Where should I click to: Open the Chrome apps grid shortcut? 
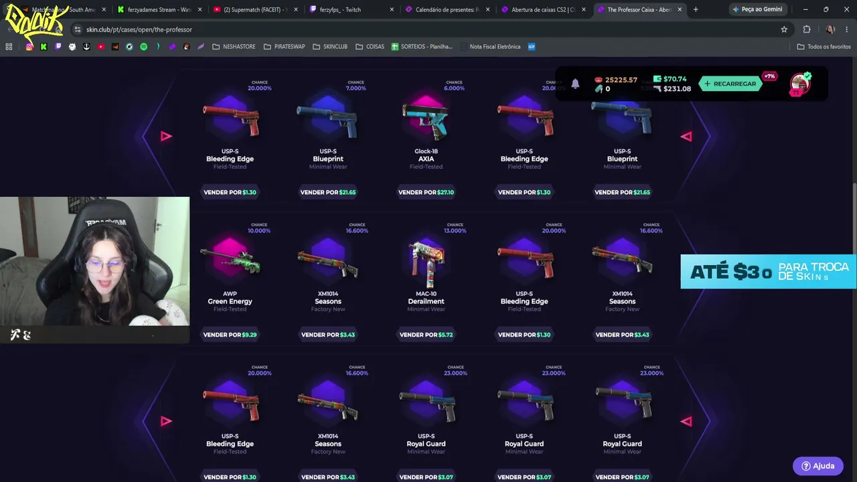[x=9, y=47]
